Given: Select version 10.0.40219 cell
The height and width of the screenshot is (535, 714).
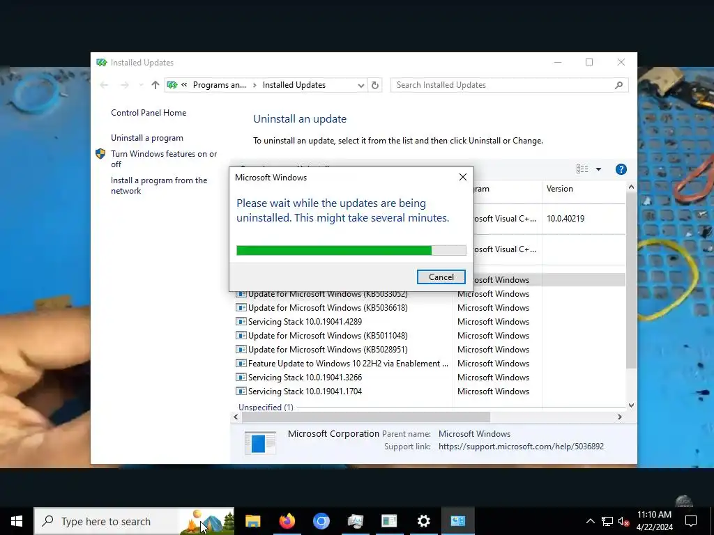Looking at the screenshot, I should [565, 219].
